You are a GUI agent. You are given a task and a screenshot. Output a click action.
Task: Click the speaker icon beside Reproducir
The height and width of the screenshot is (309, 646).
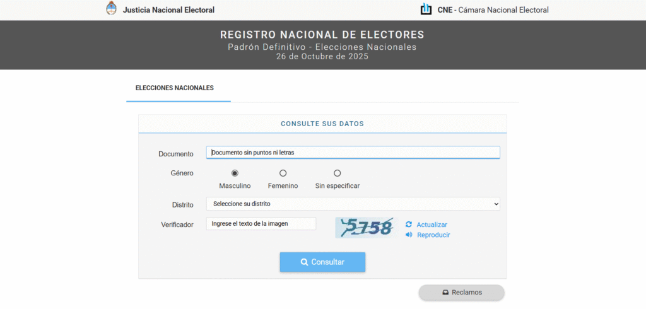tap(409, 235)
